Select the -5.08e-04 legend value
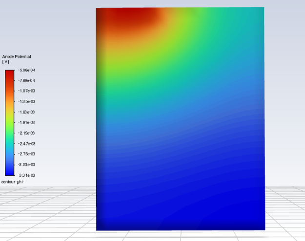The height and width of the screenshot is (241, 305). pyautogui.click(x=27, y=70)
